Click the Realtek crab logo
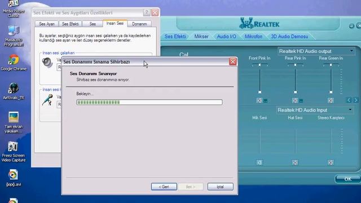Image resolution: width=361 pixels, height=203 pixels. click(x=246, y=24)
